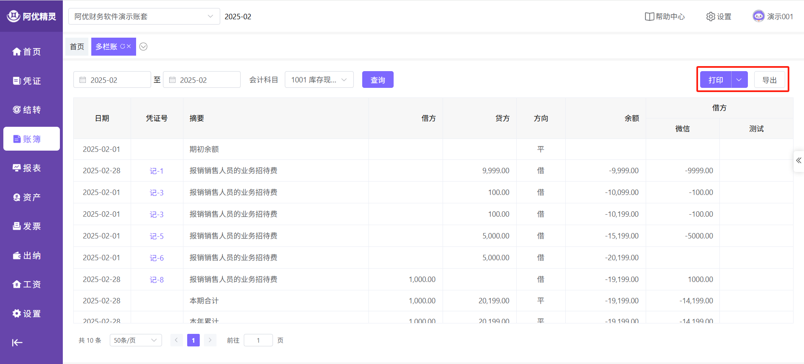804x364 pixels.
Task: Expand the right side panel arrow
Action: pyautogui.click(x=799, y=161)
